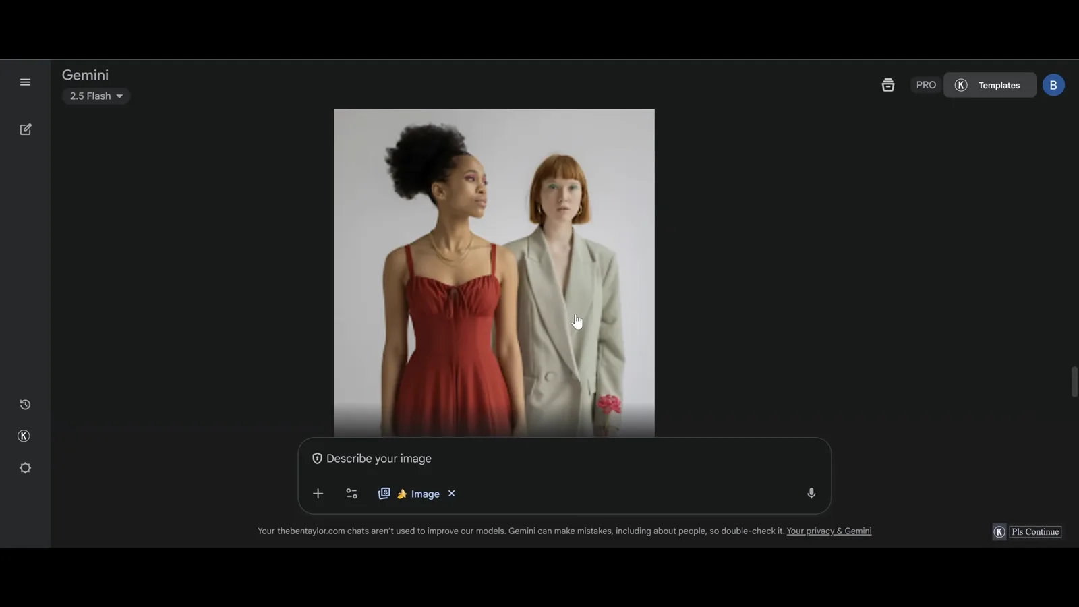
Task: Start a new chat with compose icon
Action: coord(26,129)
